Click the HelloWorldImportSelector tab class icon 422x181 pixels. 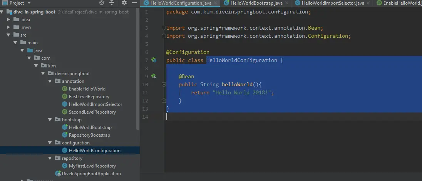click(x=297, y=3)
